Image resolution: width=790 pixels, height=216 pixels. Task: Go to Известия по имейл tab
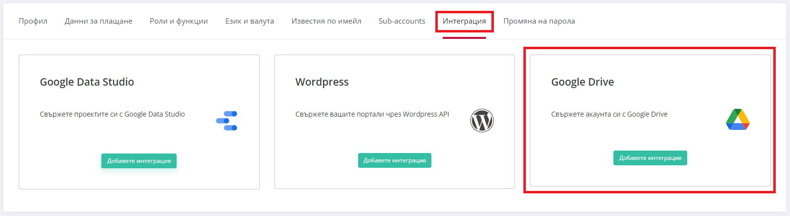coord(326,21)
